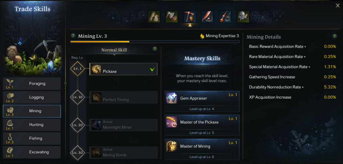The height and width of the screenshot is (164, 343).
Task: Select the Excavating shovel icon in top bar
Action: pyautogui.click(x=243, y=17)
